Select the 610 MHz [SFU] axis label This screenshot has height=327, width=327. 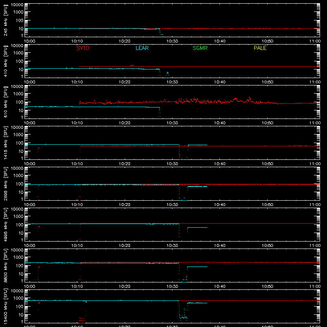pyautogui.click(x=6, y=102)
